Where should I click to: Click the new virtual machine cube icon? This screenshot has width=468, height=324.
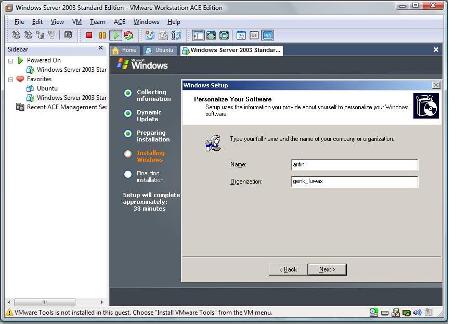40,35
